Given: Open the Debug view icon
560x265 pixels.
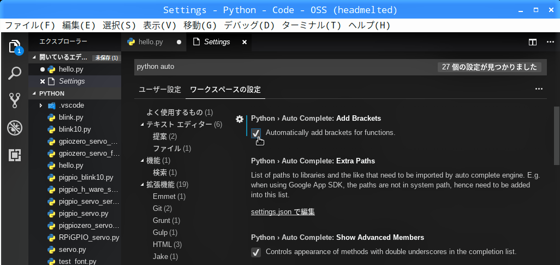Looking at the screenshot, I should pyautogui.click(x=14, y=128).
